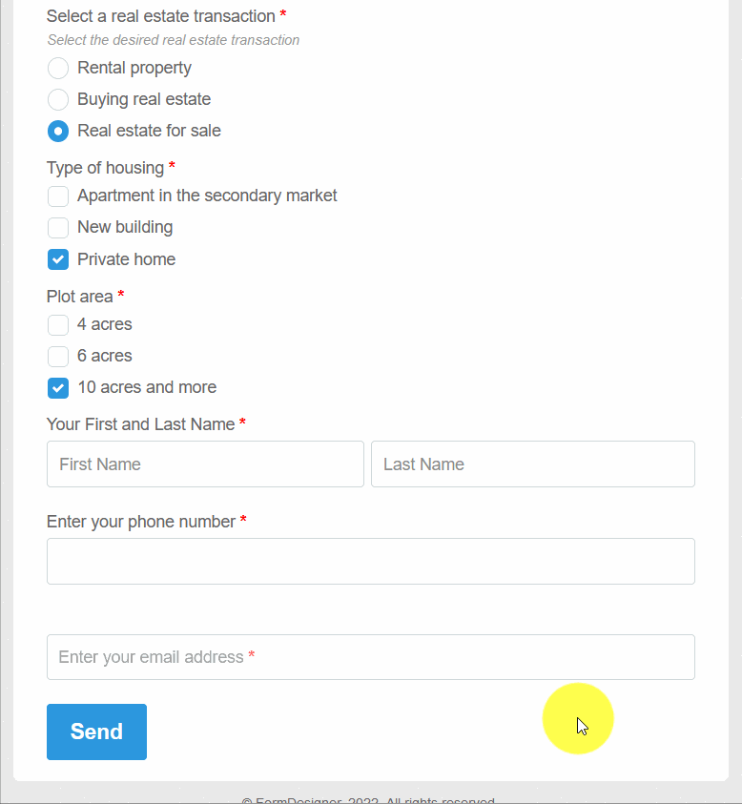Focus the Last Name input field
Screen dimensions: 742x804
[532, 464]
